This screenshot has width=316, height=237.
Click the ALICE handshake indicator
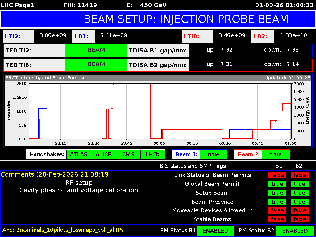pos(103,154)
